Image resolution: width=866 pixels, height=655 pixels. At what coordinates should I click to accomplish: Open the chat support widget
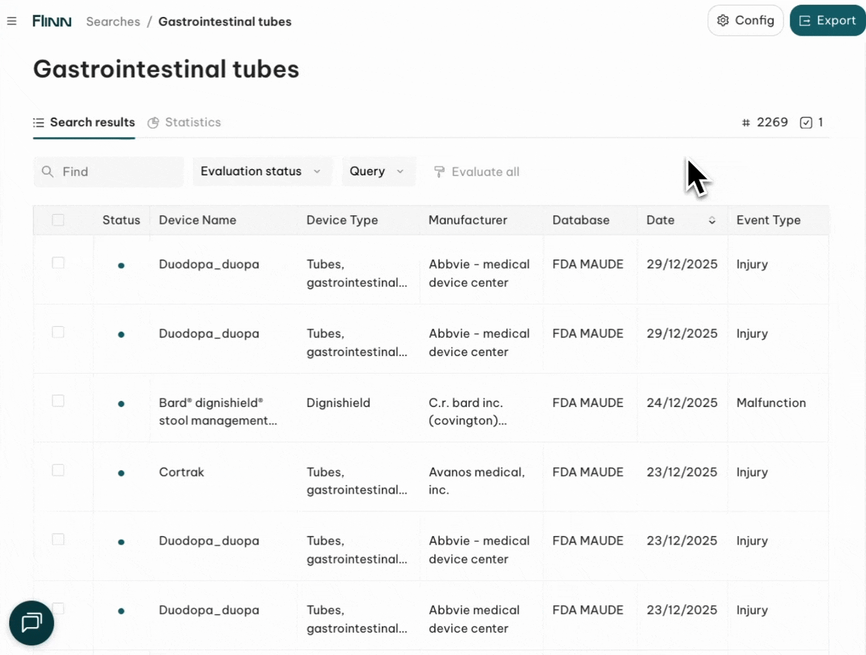32,623
